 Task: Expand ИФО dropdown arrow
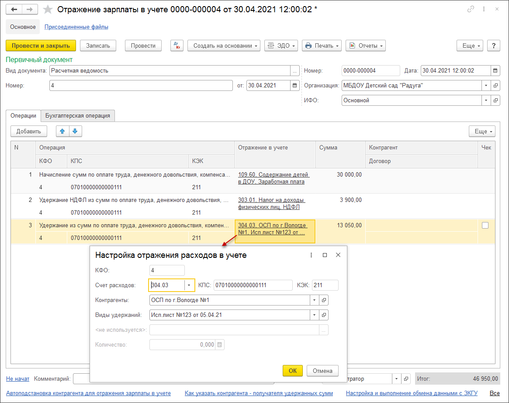[x=486, y=101]
